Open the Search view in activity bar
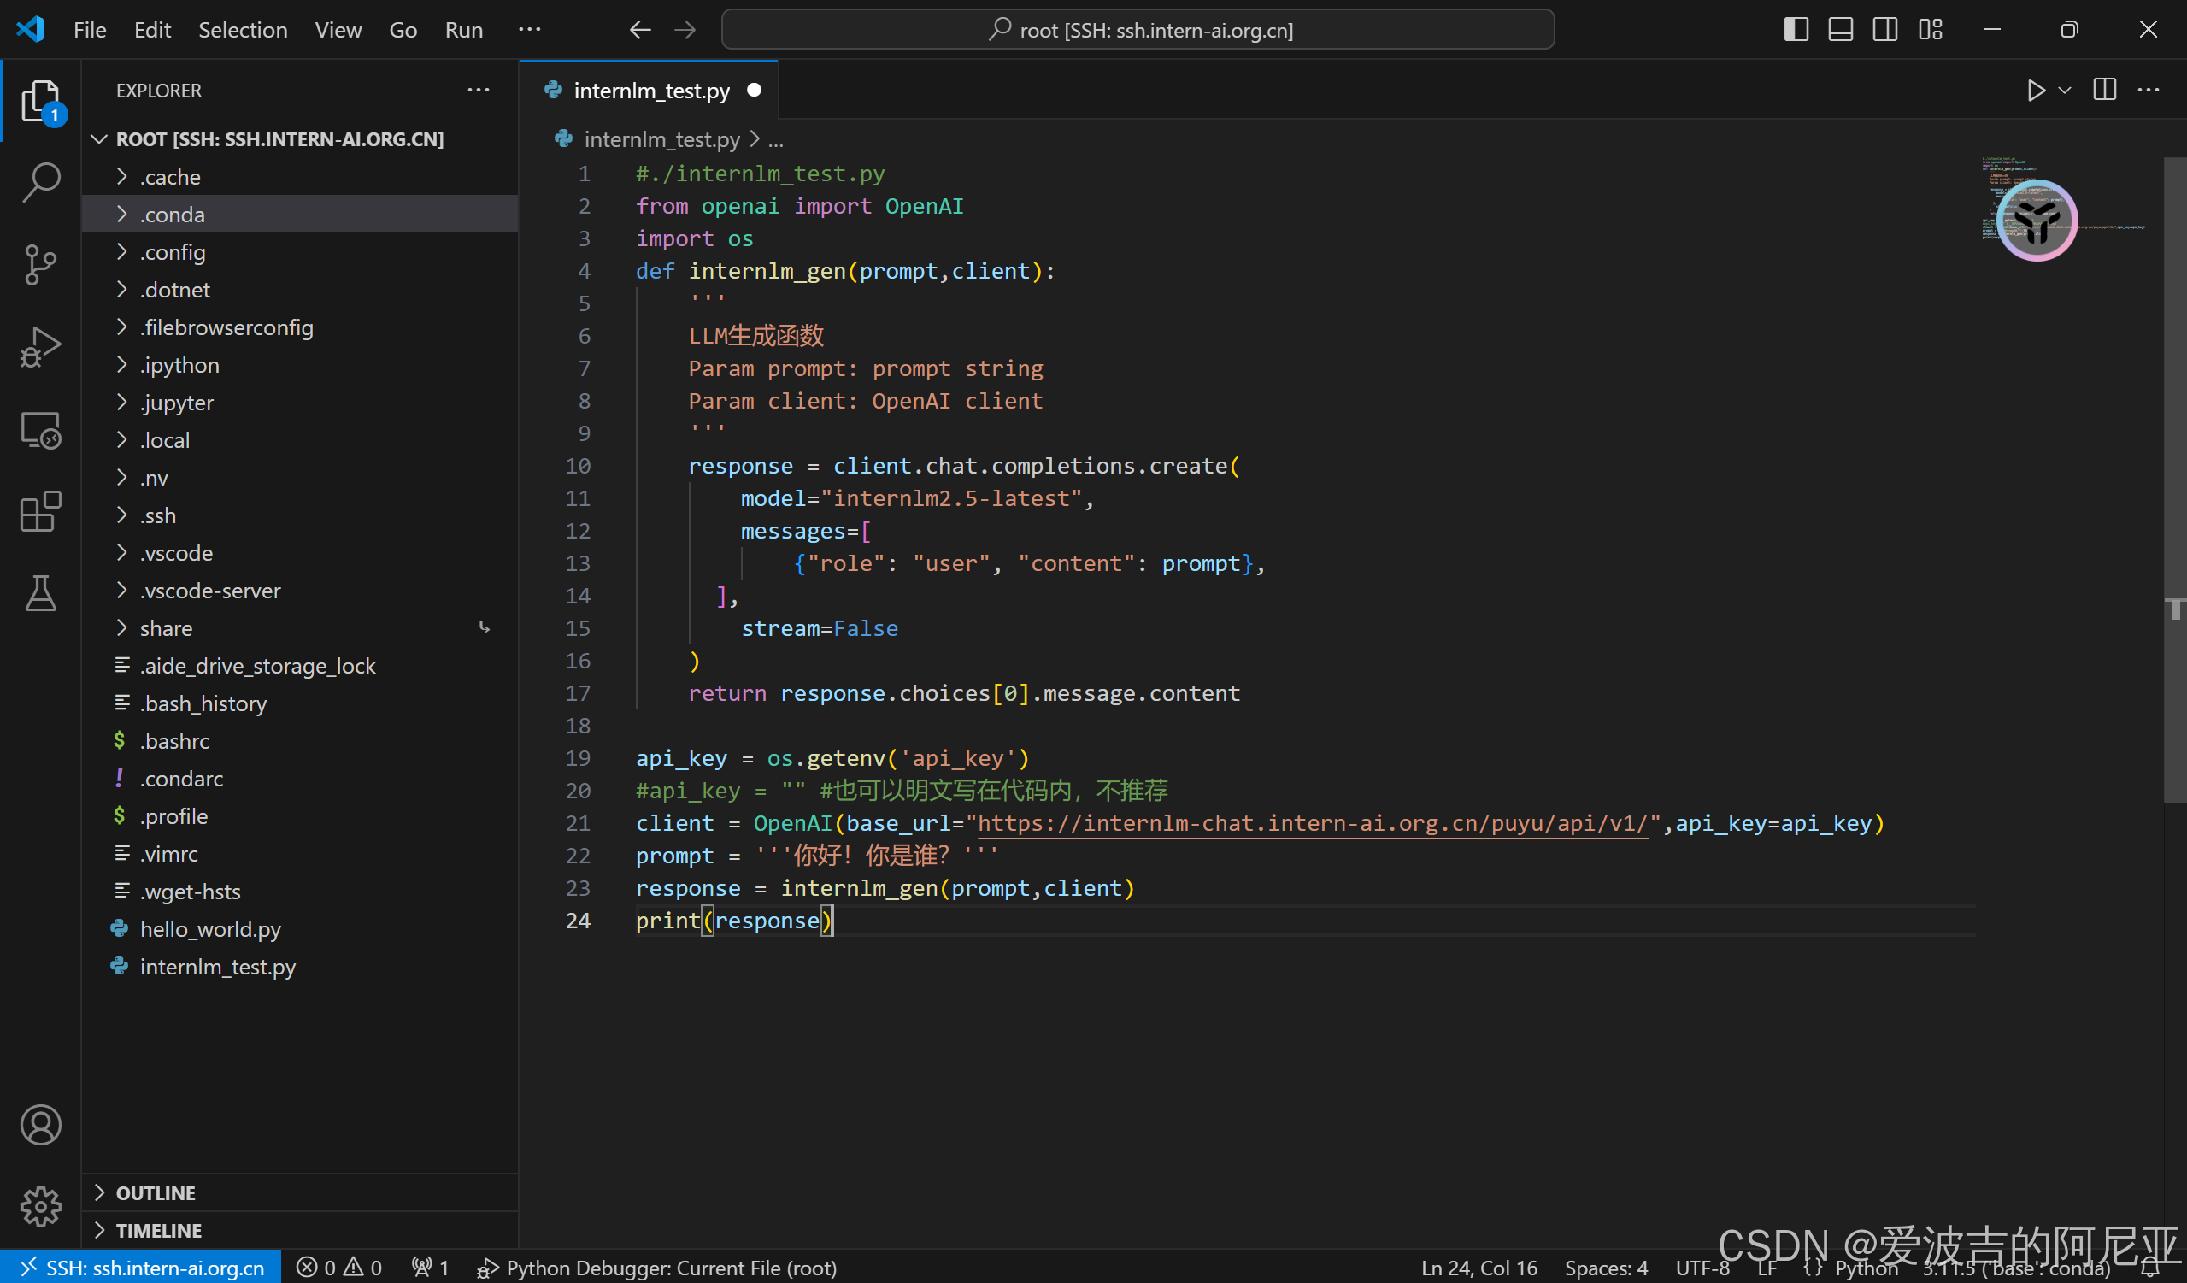This screenshot has height=1283, width=2187. pos(40,182)
